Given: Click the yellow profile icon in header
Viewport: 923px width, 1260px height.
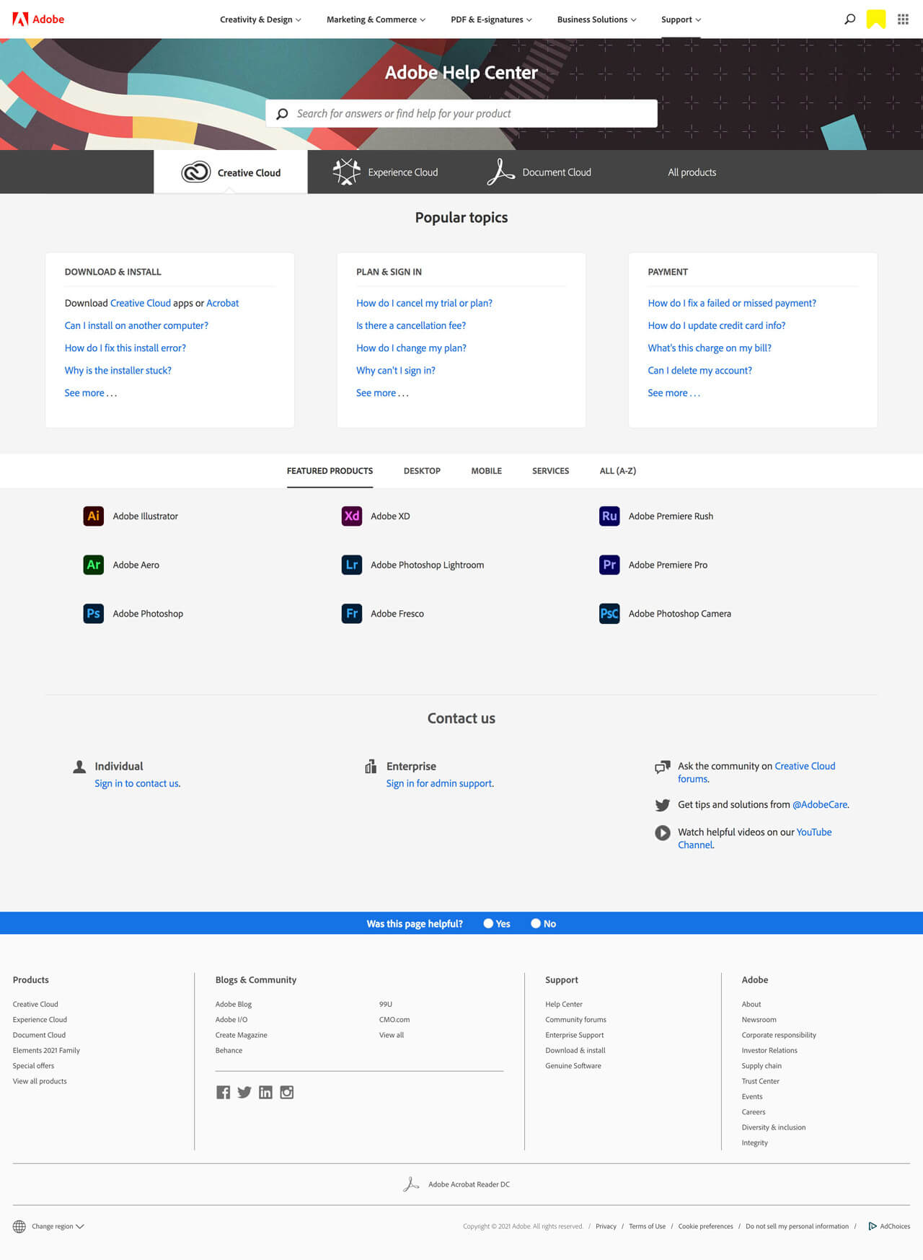Looking at the screenshot, I should pos(875,19).
